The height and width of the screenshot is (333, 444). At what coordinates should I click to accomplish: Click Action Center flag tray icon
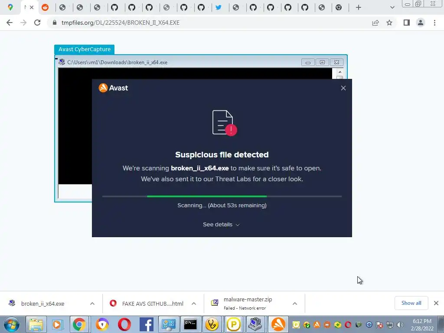[380, 325]
